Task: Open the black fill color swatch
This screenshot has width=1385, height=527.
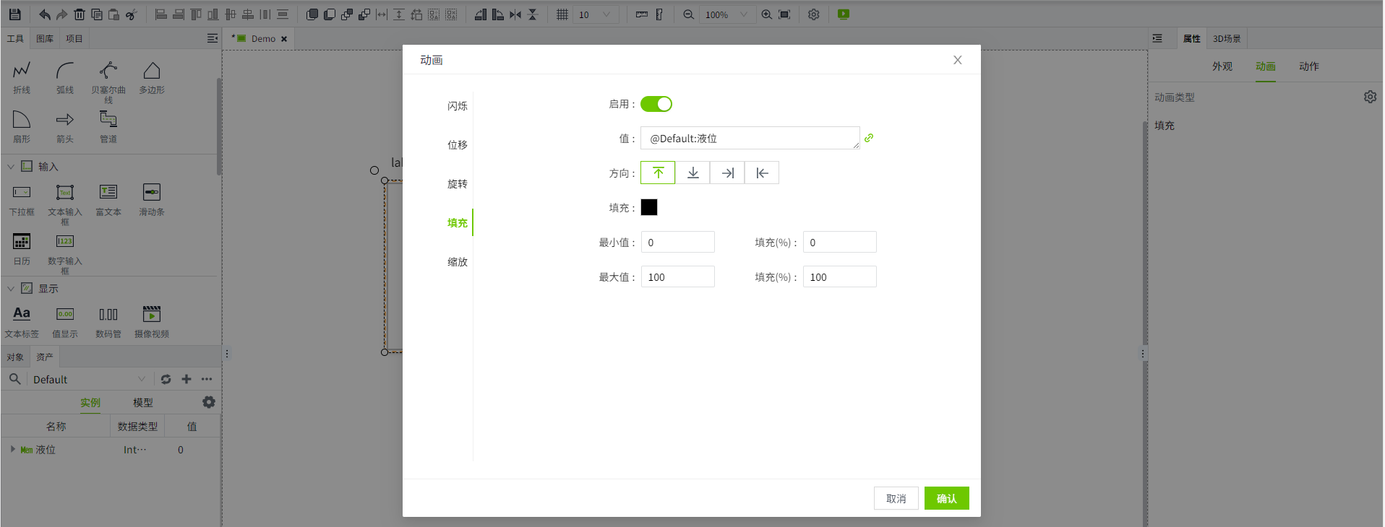Action: click(x=649, y=208)
